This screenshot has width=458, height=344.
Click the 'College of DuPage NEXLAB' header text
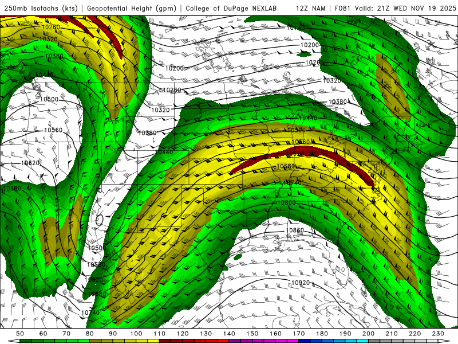coord(231,8)
